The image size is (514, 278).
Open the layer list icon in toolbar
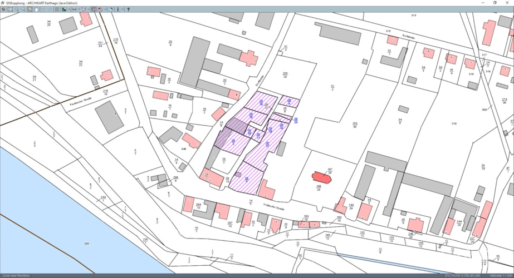[57, 9]
